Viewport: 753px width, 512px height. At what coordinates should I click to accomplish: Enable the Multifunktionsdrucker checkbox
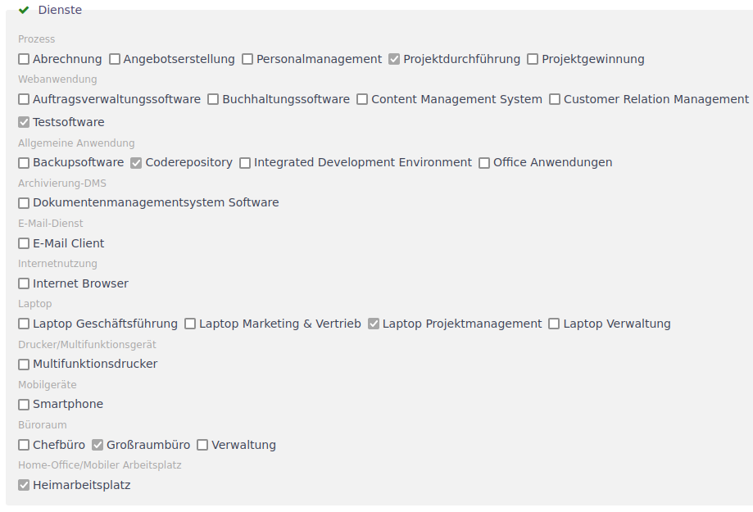tap(24, 364)
